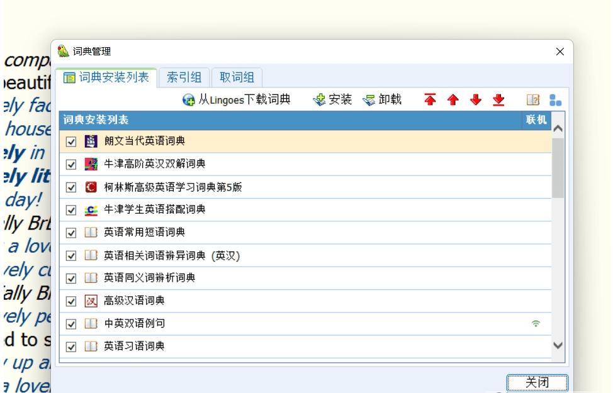Select 柯林斯高级英语学习词典第5版 row text
613x393 pixels.
pos(173,187)
